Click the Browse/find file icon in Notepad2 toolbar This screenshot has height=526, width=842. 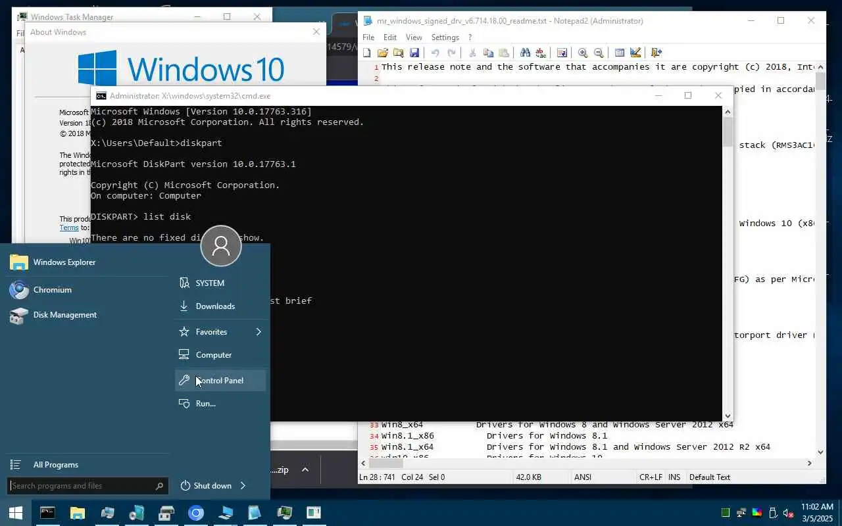tap(398, 53)
